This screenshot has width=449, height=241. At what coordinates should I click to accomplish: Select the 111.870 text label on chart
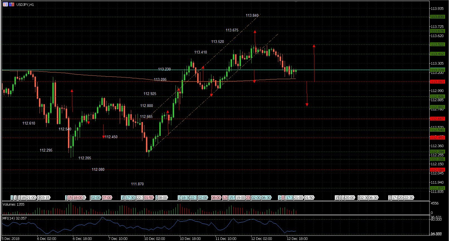(x=137, y=184)
